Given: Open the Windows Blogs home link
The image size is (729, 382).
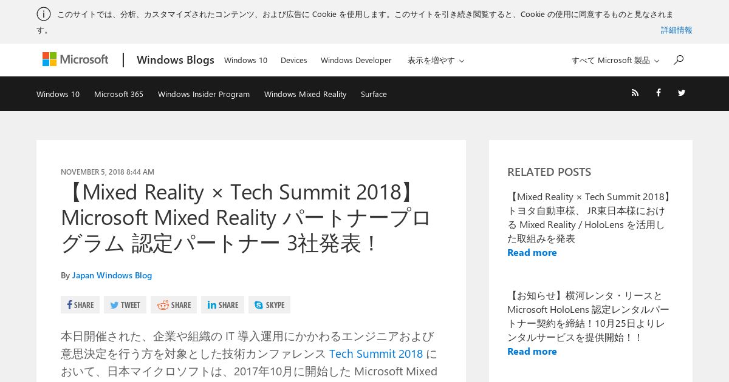Looking at the screenshot, I should (175, 59).
